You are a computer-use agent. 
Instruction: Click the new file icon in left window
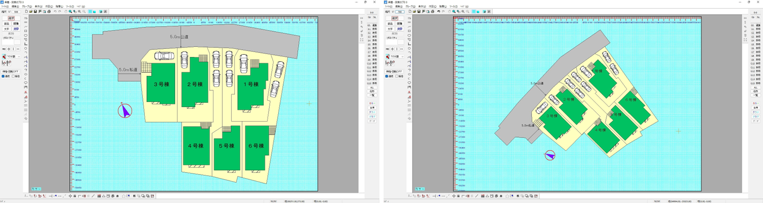(26, 12)
